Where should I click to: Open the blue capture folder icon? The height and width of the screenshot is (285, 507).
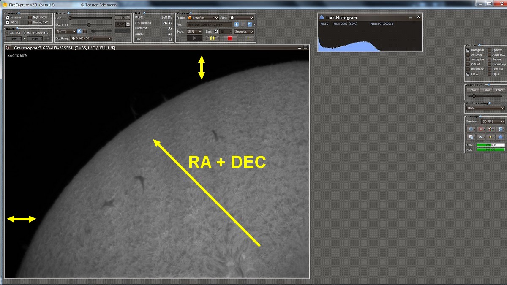[x=250, y=24]
